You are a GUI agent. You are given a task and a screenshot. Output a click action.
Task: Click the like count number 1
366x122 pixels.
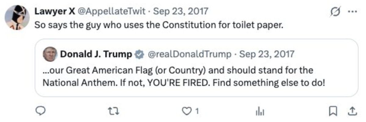point(197,112)
